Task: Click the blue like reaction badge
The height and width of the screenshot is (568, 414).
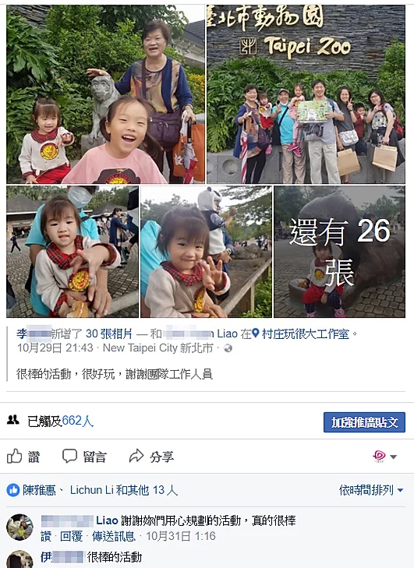Action: click(13, 490)
